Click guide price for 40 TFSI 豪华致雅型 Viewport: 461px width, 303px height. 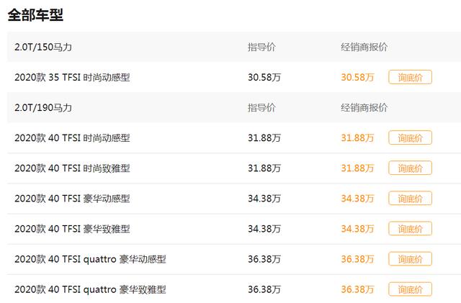coord(264,229)
